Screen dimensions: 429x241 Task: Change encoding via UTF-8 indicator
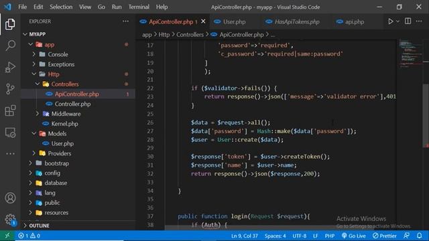(x=300, y=236)
